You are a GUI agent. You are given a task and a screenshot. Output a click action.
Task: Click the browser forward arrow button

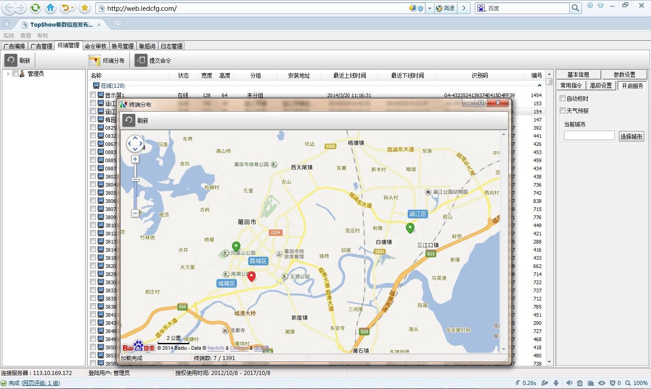point(20,8)
